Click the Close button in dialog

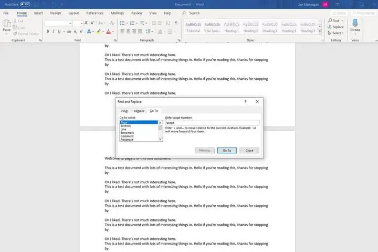point(249,151)
